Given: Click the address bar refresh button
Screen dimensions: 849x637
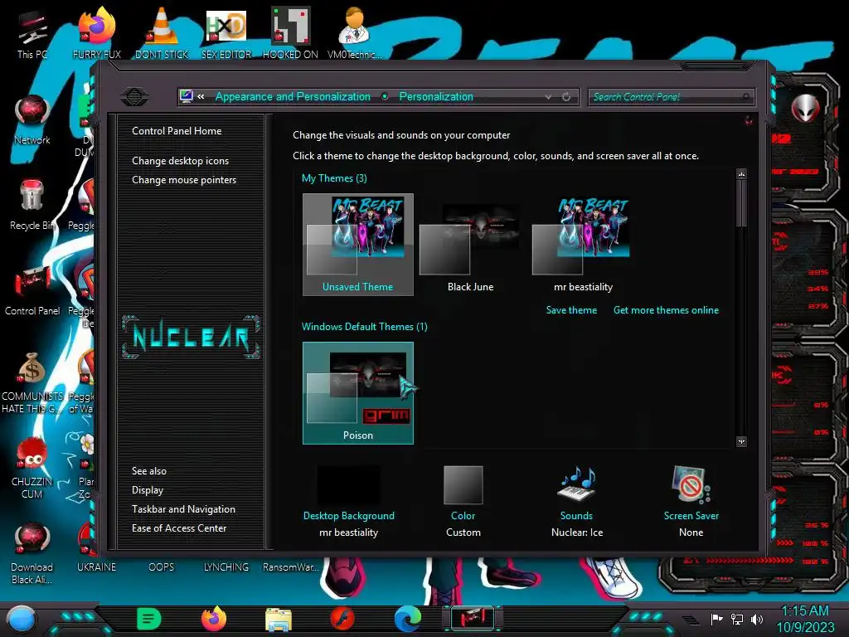Looking at the screenshot, I should click(566, 97).
